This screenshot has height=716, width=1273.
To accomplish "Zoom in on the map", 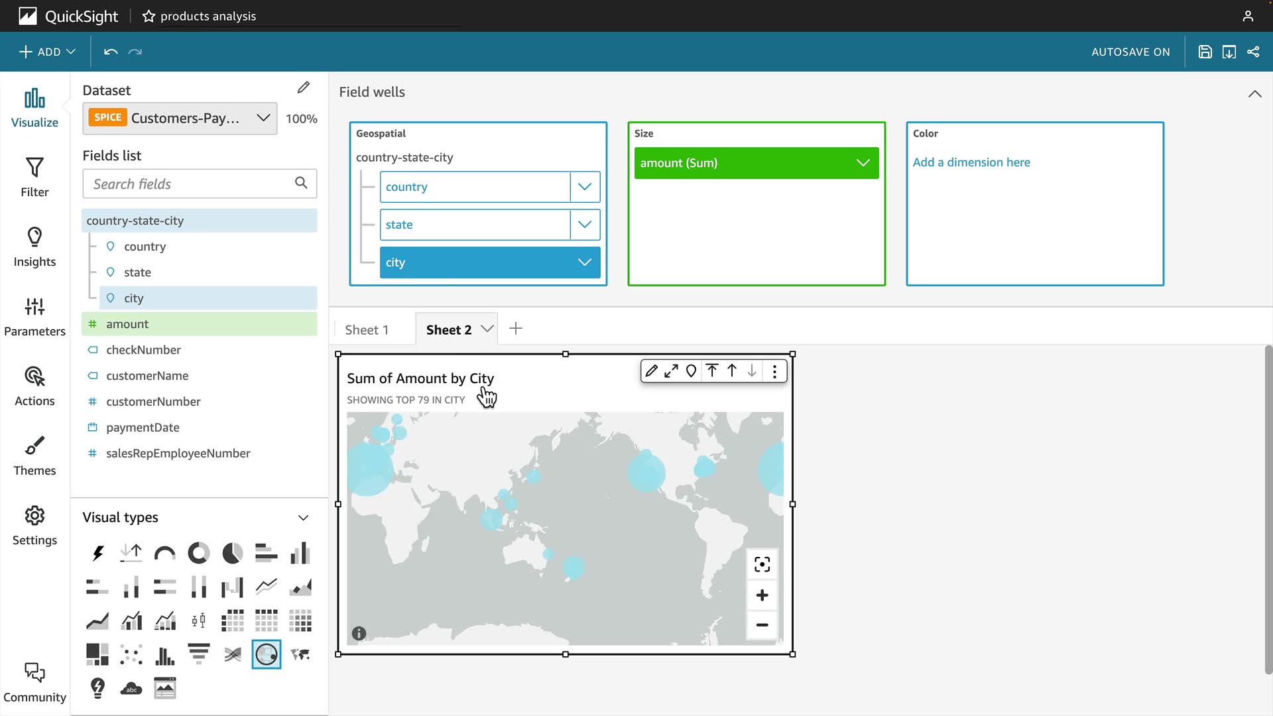I will pyautogui.click(x=762, y=595).
